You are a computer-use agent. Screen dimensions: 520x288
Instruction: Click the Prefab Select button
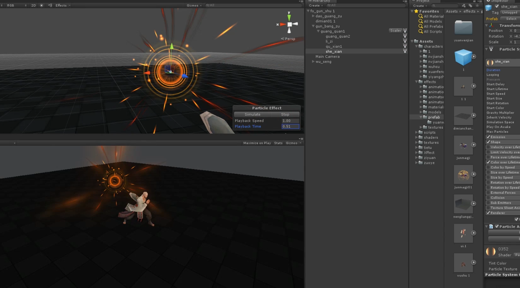click(x=511, y=19)
